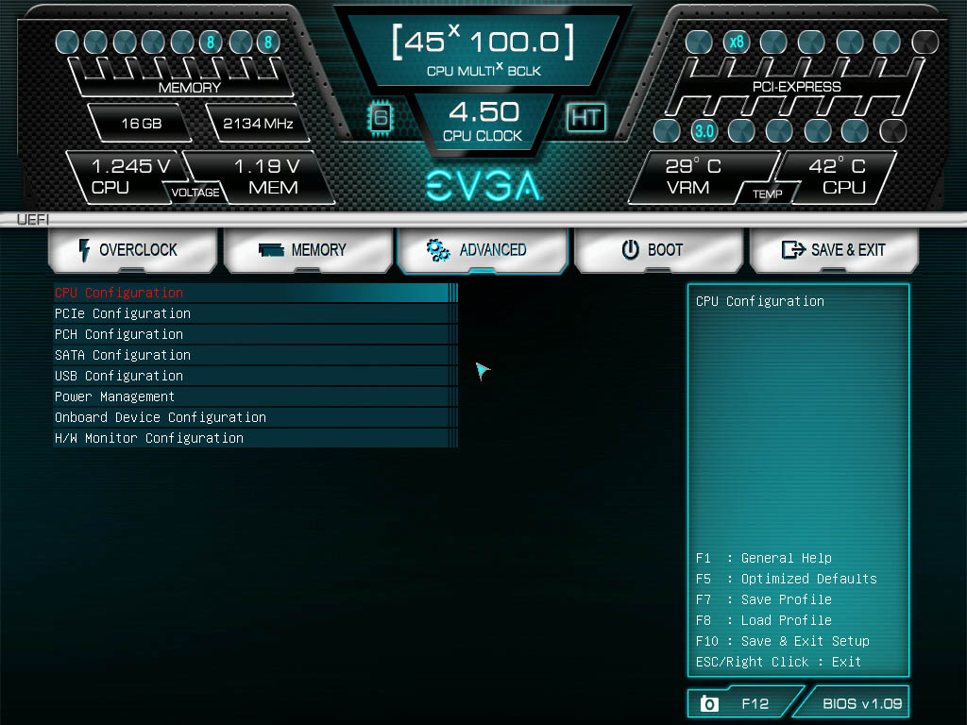
Task: Click the F7 Save Profile hint
Action: click(763, 599)
